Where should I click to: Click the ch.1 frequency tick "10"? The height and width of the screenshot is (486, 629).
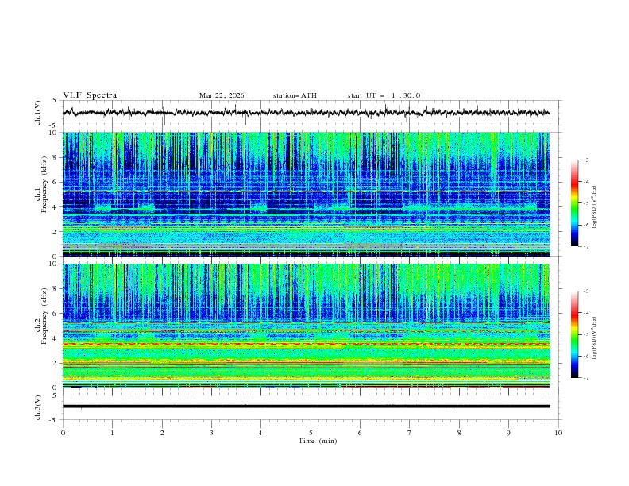[55, 133]
